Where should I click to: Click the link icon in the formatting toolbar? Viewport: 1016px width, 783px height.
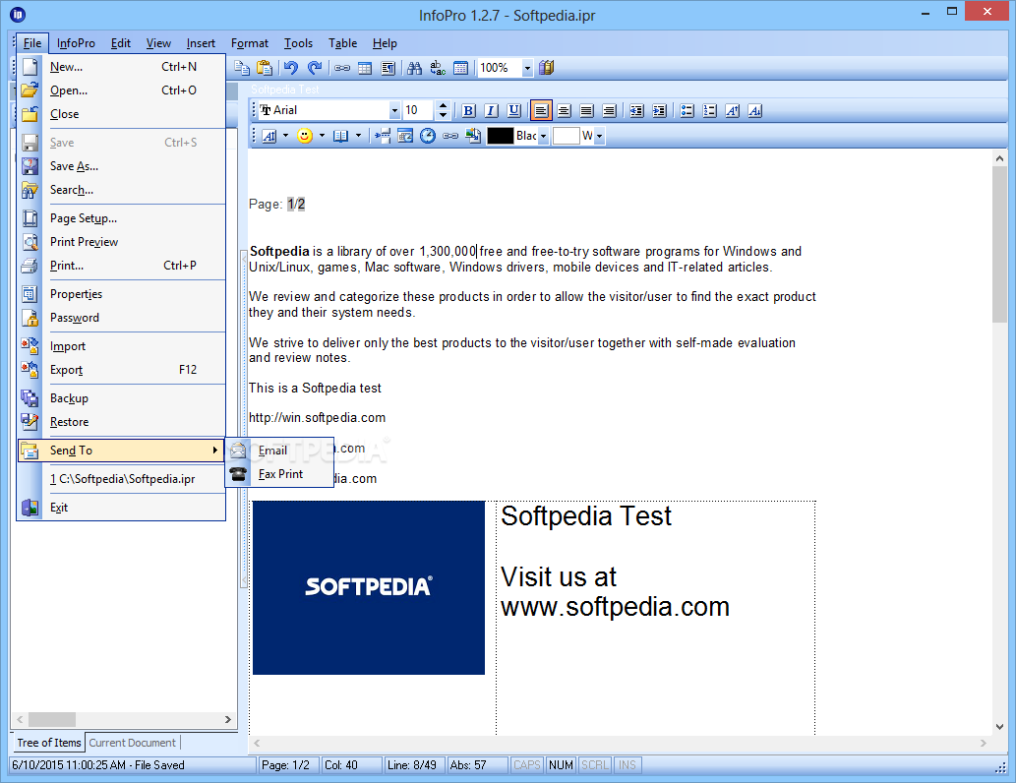point(450,136)
